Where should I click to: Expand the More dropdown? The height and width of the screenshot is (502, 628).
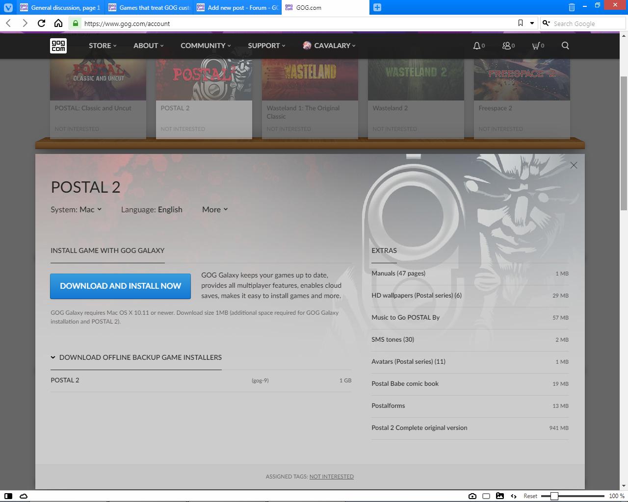[x=215, y=209]
